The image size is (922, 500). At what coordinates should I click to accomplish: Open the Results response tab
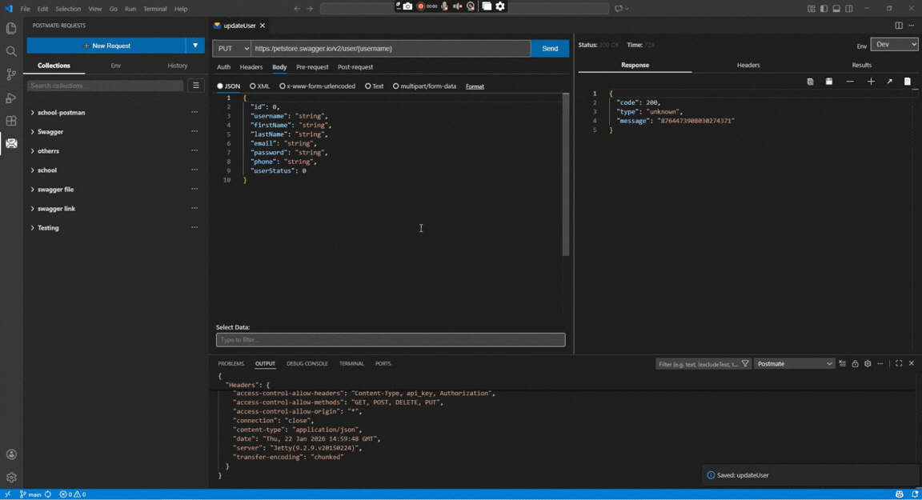861,66
